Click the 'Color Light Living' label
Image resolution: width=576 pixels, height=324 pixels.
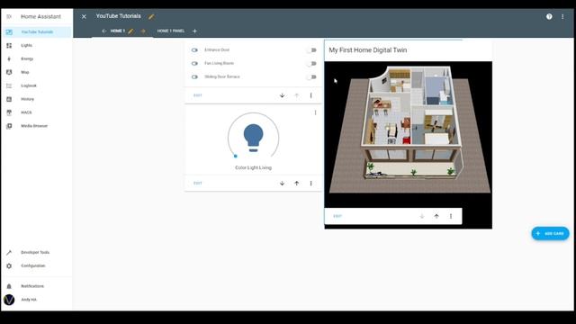pos(253,168)
